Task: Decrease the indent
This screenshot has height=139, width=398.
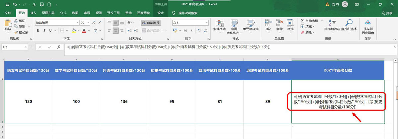Action: [129, 31]
